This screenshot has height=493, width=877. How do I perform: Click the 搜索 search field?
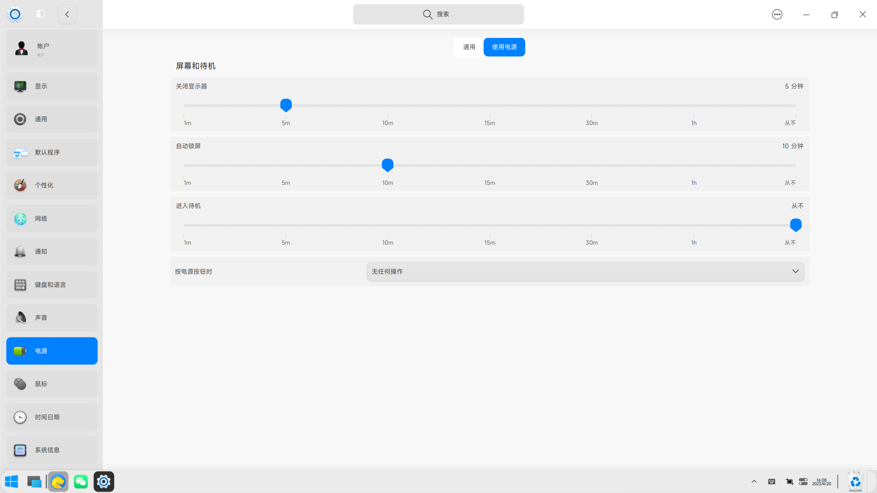(438, 14)
